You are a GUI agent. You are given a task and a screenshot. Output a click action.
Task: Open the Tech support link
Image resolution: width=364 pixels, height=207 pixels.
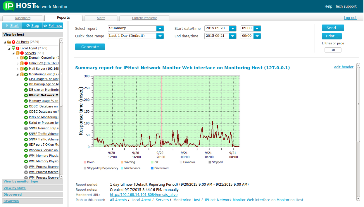(346, 6)
